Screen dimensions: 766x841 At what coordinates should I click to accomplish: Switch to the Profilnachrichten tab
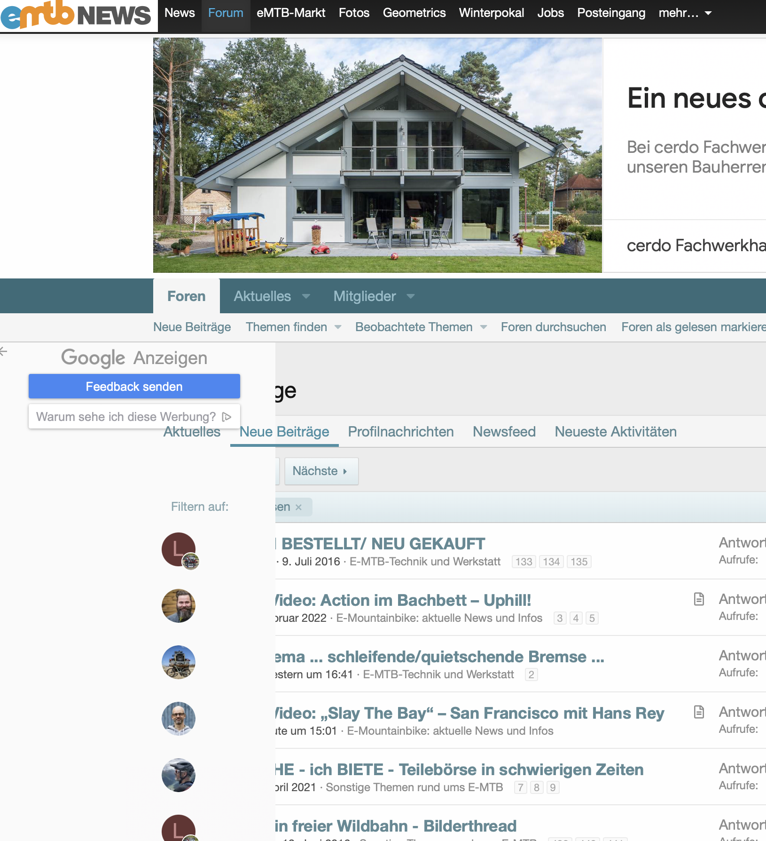pyautogui.click(x=400, y=432)
